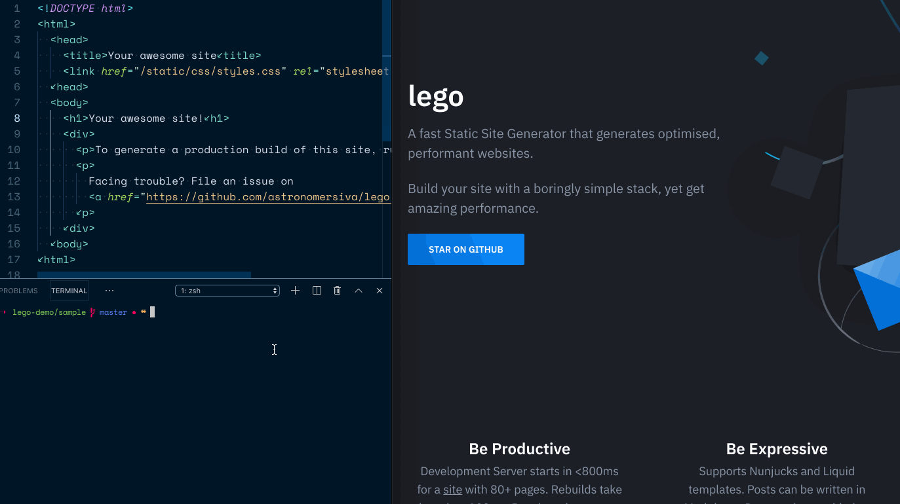The height and width of the screenshot is (504, 900).
Task: Click line number 17 in the gutter
Action: pos(14,260)
